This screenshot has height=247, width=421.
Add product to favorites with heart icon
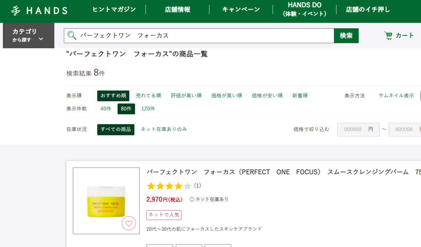(129, 224)
